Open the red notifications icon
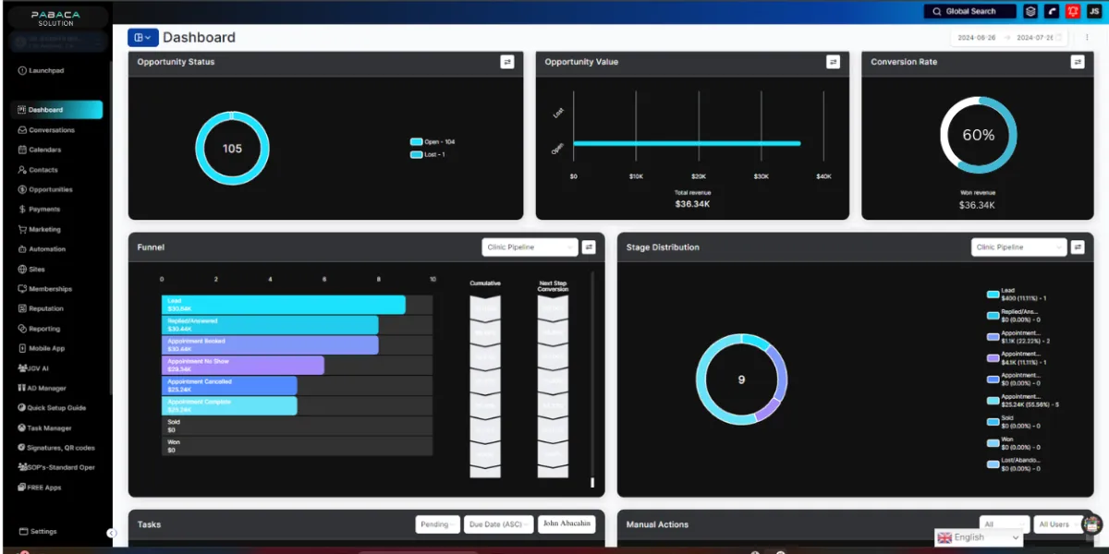1109x554 pixels. [1073, 11]
